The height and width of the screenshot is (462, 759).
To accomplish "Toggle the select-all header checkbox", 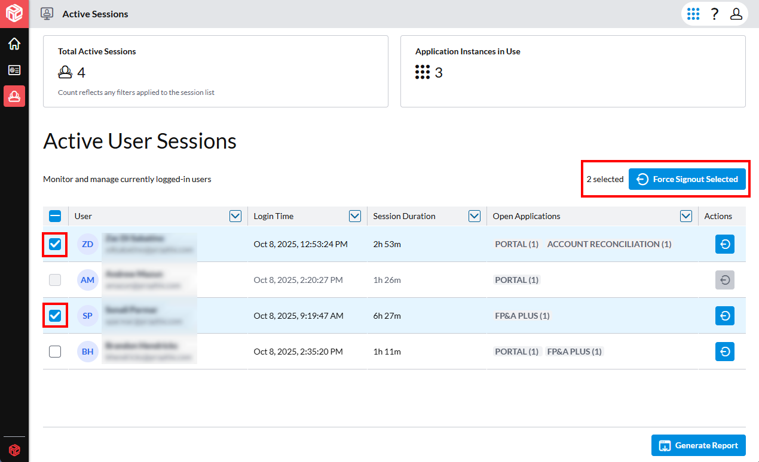I will (x=55, y=216).
